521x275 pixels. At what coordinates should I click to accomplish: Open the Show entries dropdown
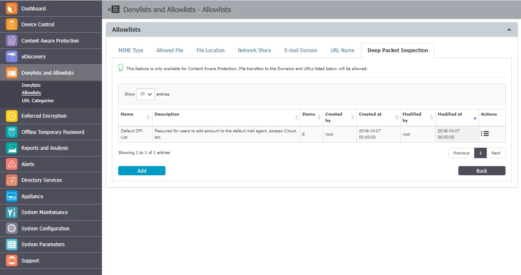tap(145, 94)
